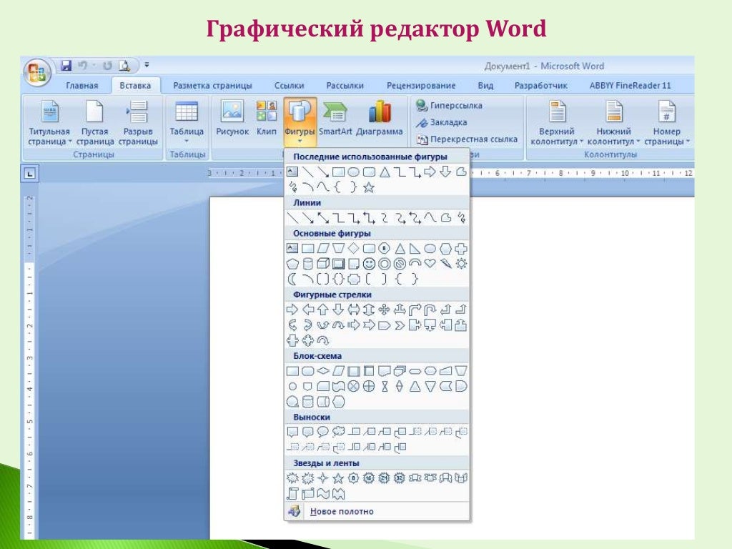This screenshot has height=549, width=732.
Task: Pick the Heart shape in basic shapes
Action: [430, 264]
